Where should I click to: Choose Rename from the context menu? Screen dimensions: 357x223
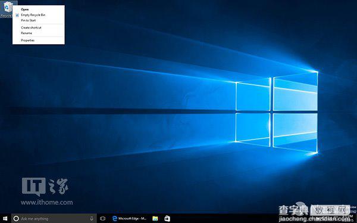39,33
